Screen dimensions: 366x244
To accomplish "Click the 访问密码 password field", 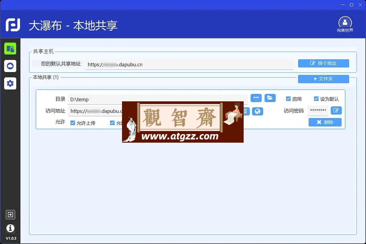I will click(x=318, y=111).
